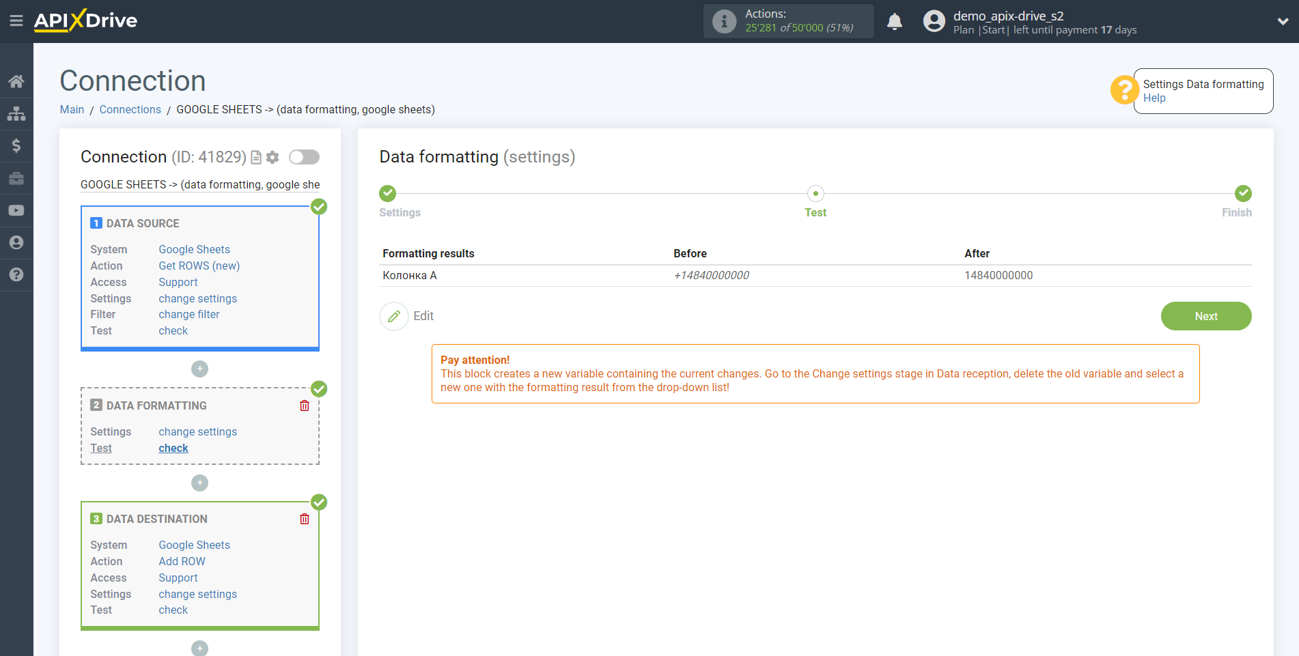Image resolution: width=1299 pixels, height=656 pixels.
Task: Open Google Sheets source system link
Action: point(194,249)
